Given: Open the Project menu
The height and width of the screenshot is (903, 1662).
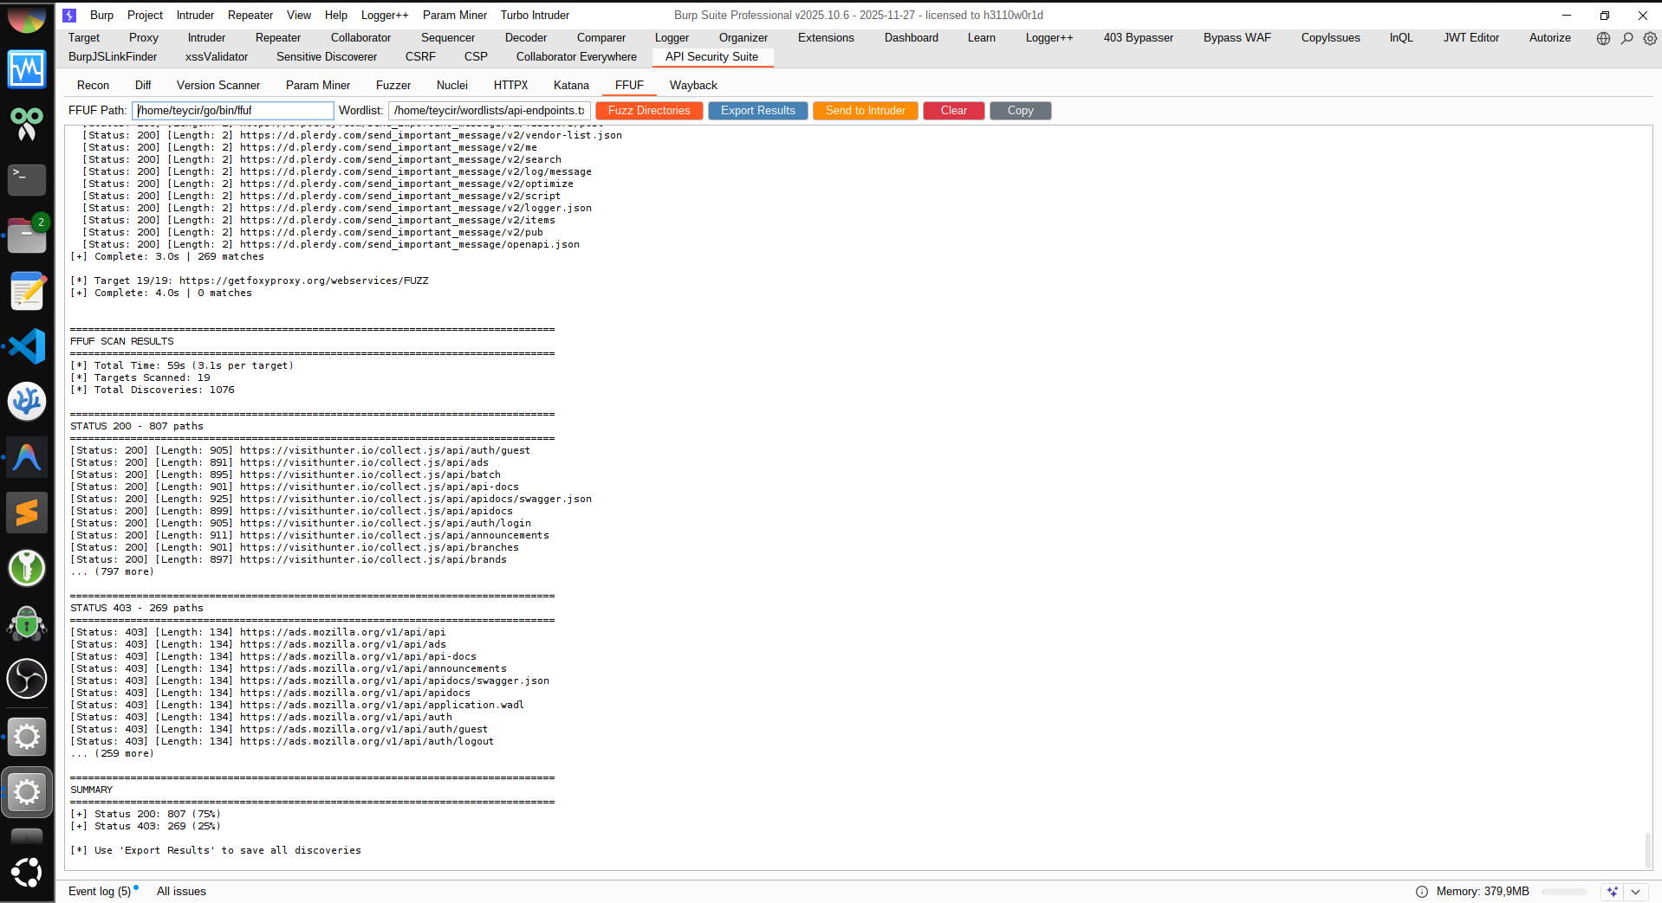Looking at the screenshot, I should point(145,15).
